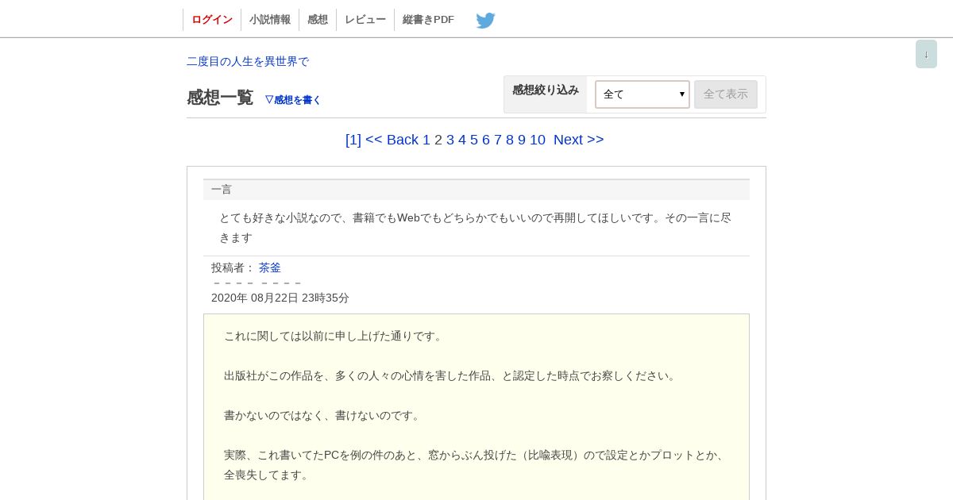Expand the 感想絞り込み dropdown showing 全て

pos(642,94)
